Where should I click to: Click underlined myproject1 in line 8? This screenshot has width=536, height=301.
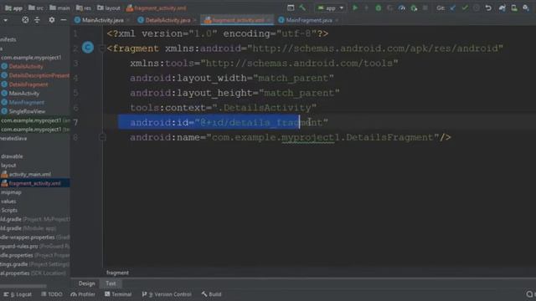[x=311, y=137]
